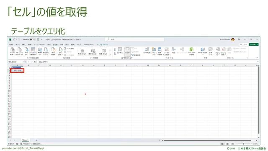The image size is (268, 151).
Task: Switch to Page Break Preview view
Action: 232,144
